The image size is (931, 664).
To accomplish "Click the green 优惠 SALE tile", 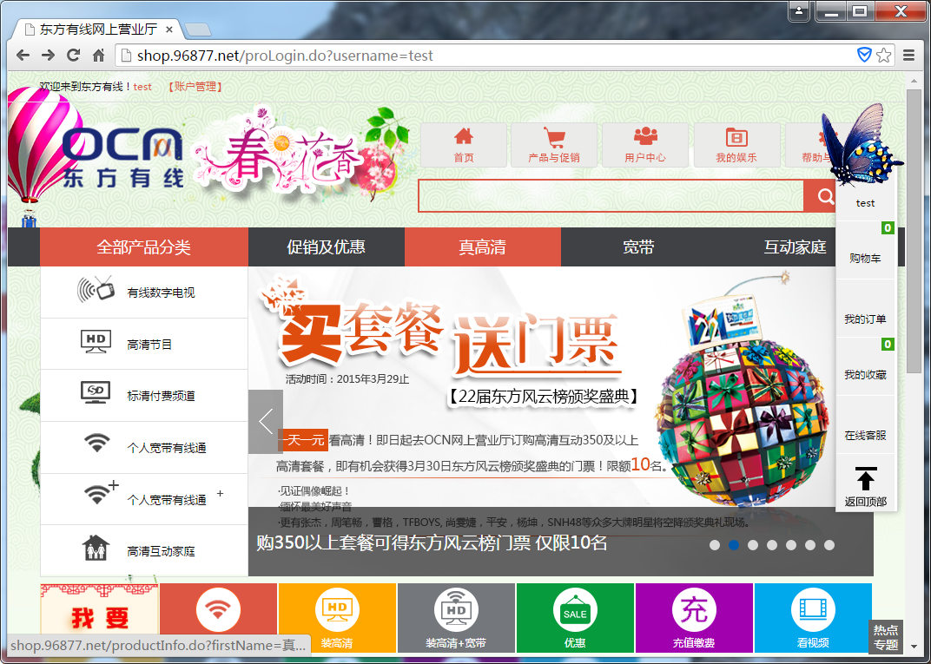I will [575, 618].
